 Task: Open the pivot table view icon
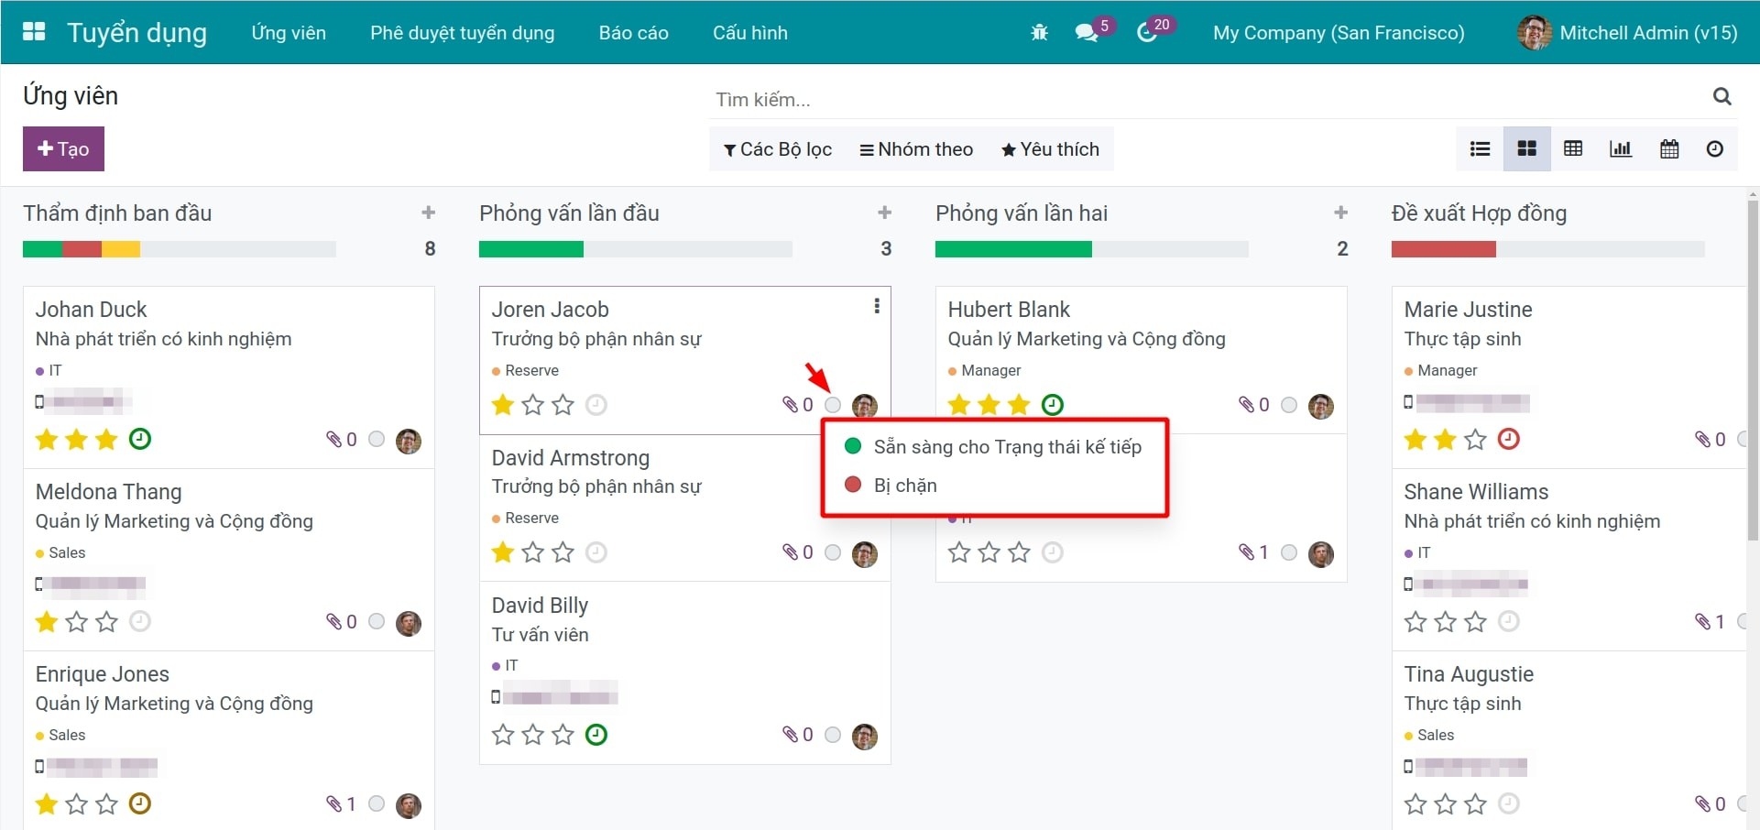point(1573,148)
